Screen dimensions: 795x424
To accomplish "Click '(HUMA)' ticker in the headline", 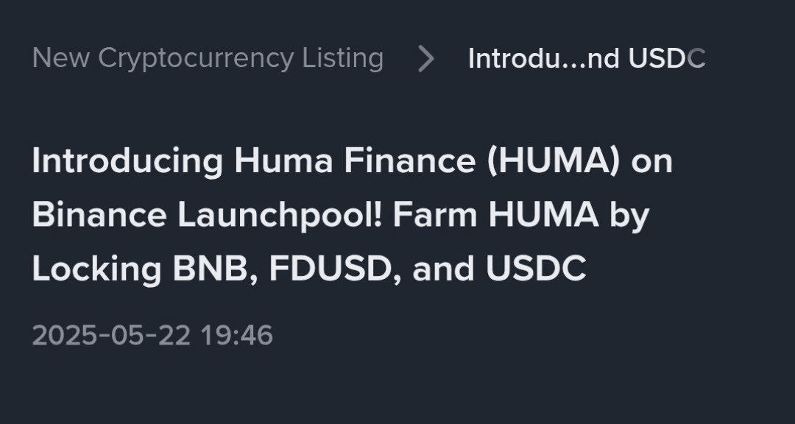I will 554,161.
